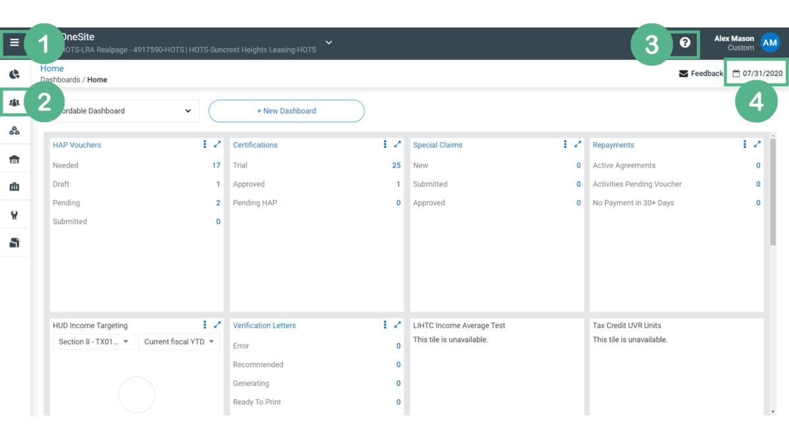The width and height of the screenshot is (789, 444).
Task: Click the HAP Vouchers Submitted count
Action: (218, 222)
